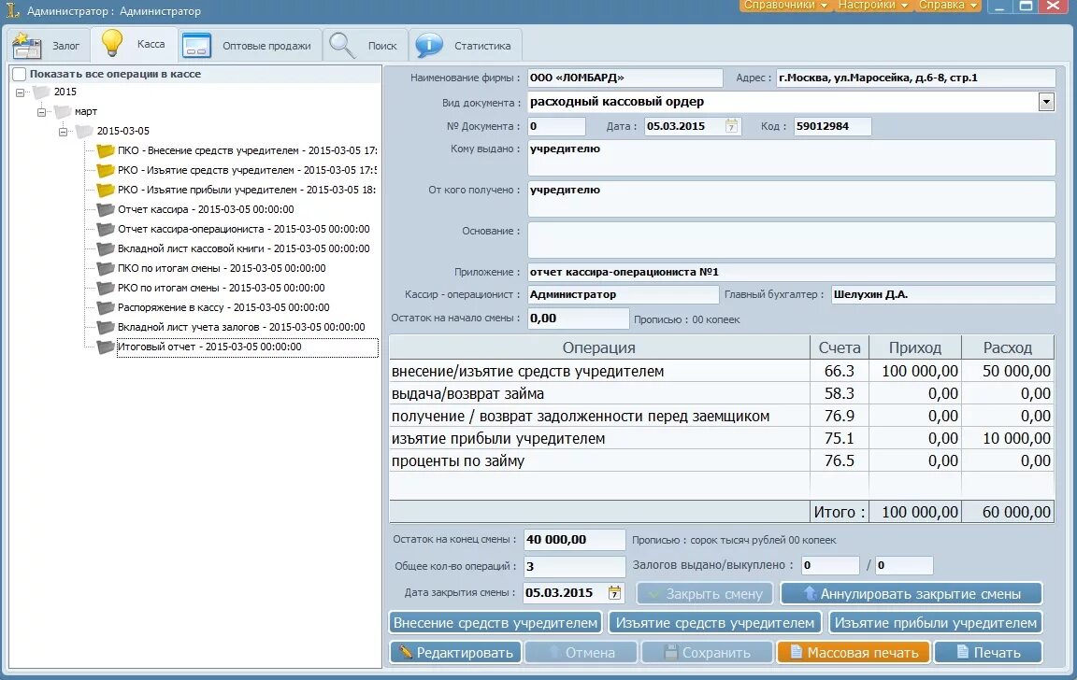
Task: Click the Печать button
Action: coord(988,653)
